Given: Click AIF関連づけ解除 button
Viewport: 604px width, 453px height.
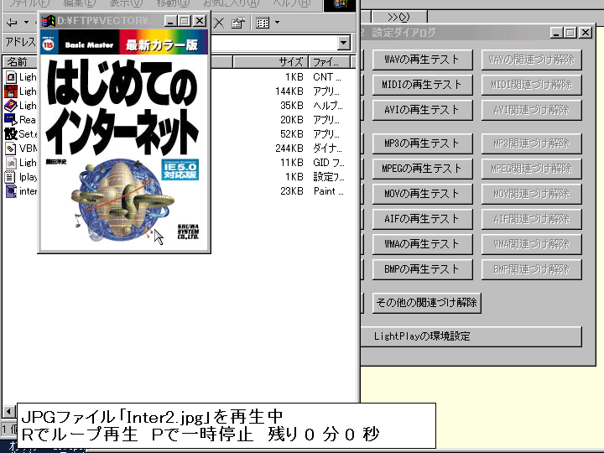Looking at the screenshot, I should (x=531, y=219).
